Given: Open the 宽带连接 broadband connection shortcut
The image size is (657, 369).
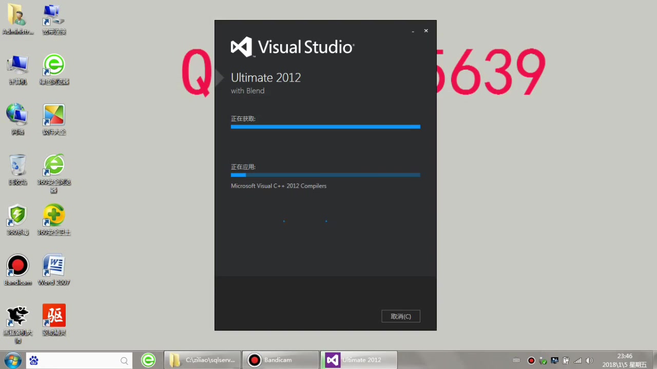Looking at the screenshot, I should point(54,19).
